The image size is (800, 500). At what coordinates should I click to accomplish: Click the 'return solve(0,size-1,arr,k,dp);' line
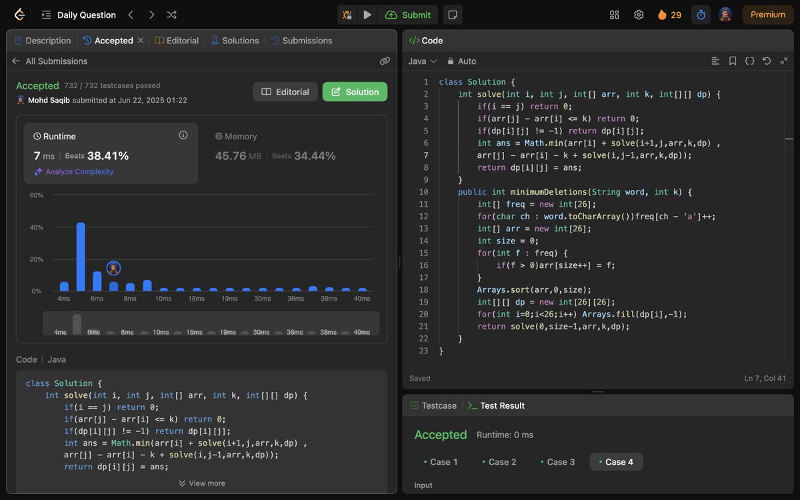pos(553,327)
